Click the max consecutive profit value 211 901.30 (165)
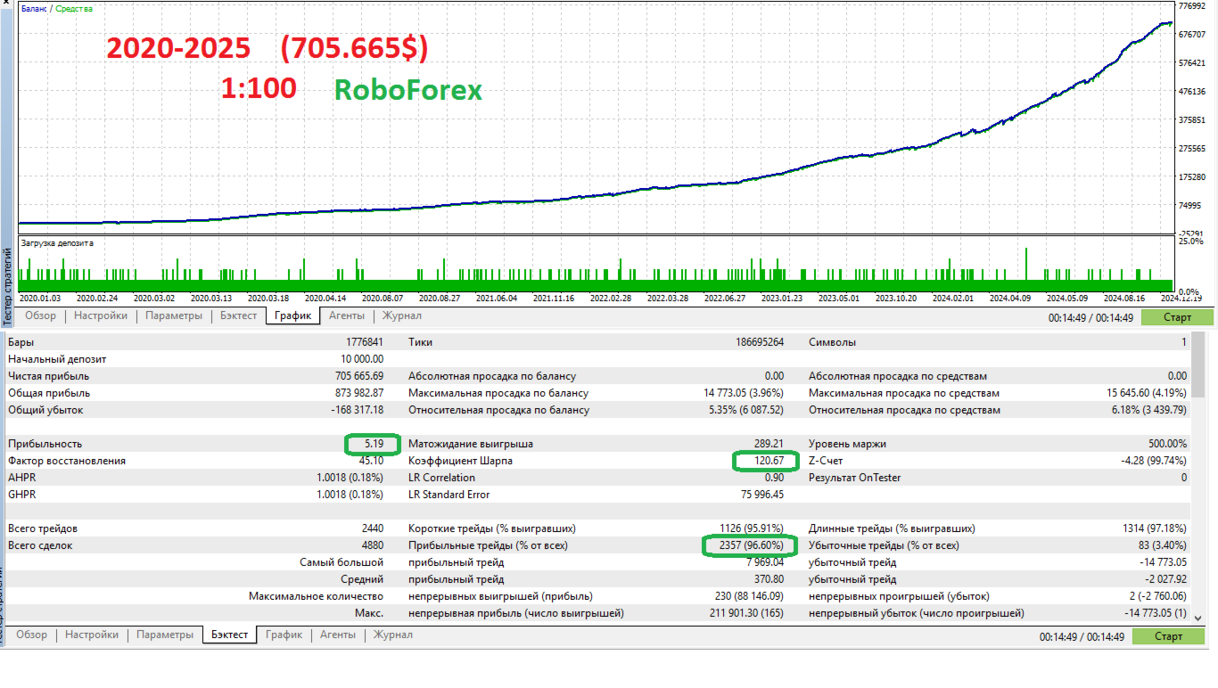 (x=747, y=613)
